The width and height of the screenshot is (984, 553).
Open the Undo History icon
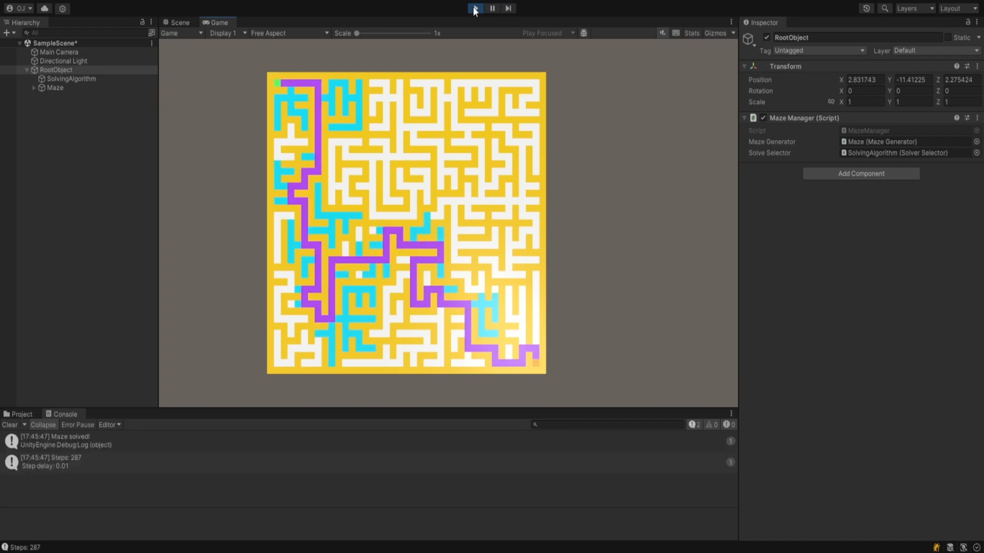tap(867, 8)
